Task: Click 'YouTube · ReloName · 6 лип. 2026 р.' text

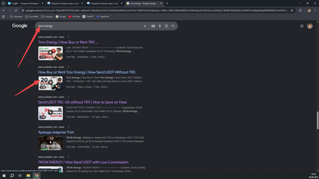Action: coord(85,57)
